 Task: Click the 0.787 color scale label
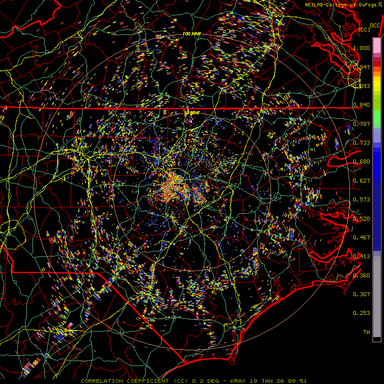(361, 124)
